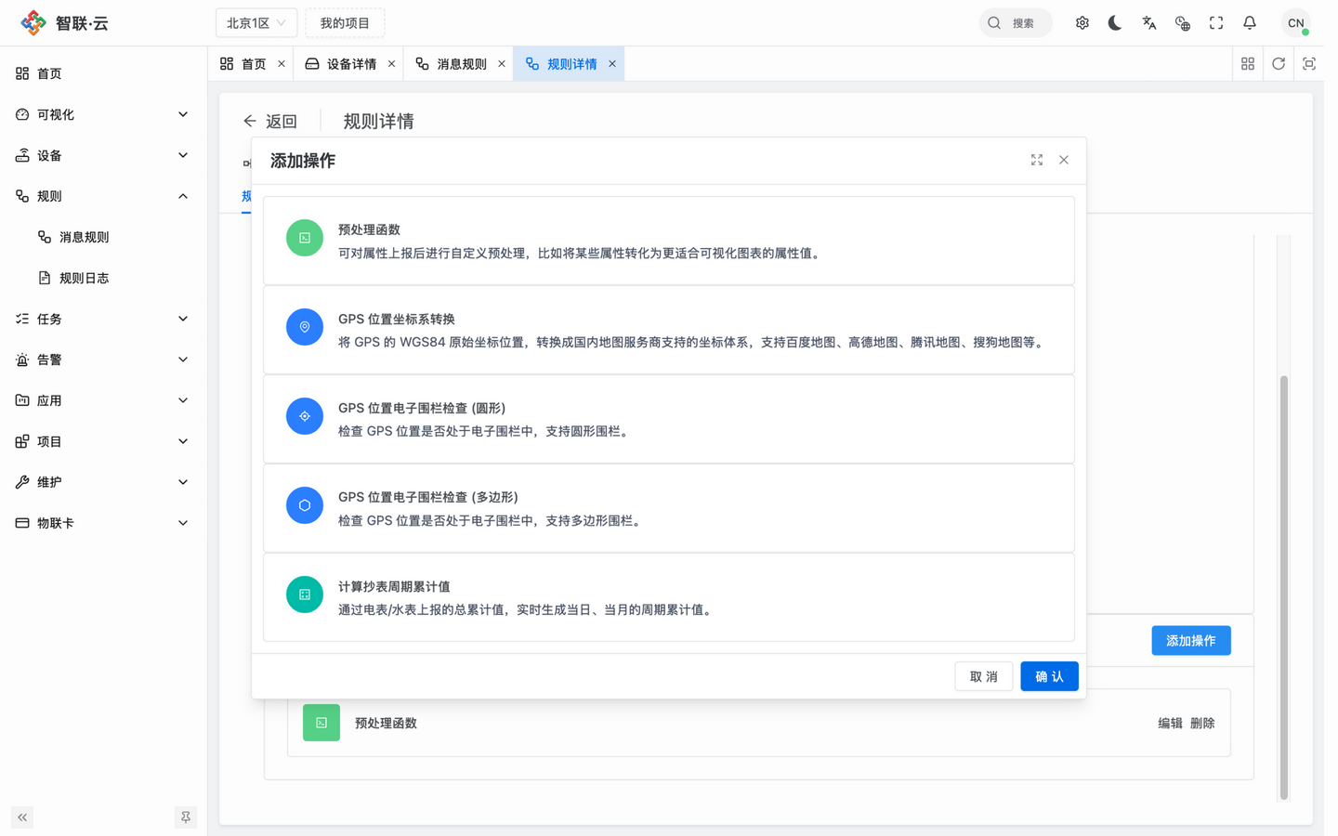This screenshot has height=836, width=1338.
Task: Click the 我的项目 button
Action: [x=345, y=23]
